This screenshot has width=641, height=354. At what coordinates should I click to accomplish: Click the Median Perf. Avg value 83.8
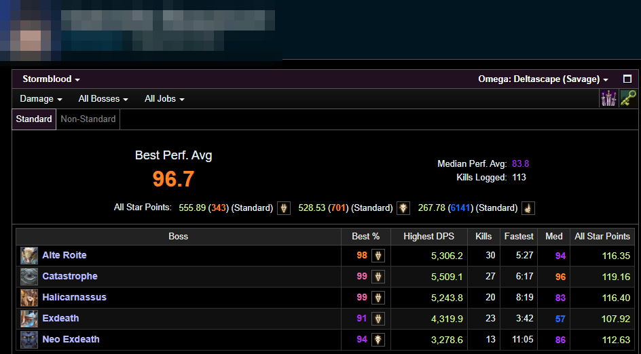point(520,163)
